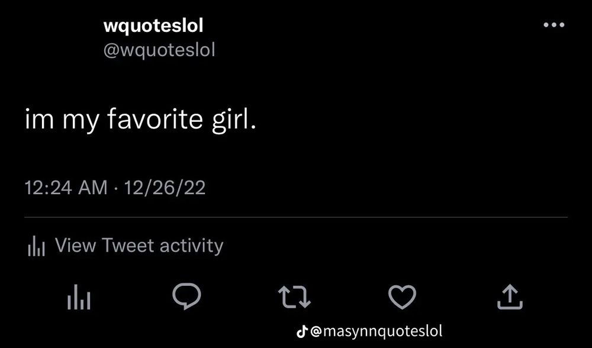Click the horizontal divider below the timestamp
This screenshot has width=592, height=348.
[x=296, y=217]
